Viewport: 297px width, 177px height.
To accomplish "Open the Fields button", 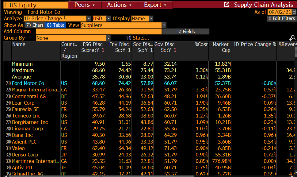I will (x=186, y=32).
